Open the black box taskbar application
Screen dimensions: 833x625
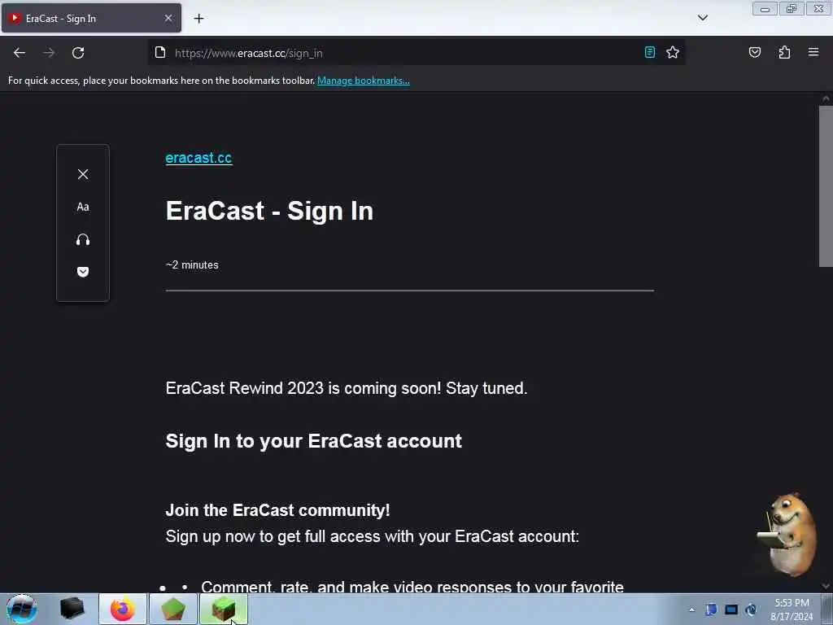coord(72,609)
